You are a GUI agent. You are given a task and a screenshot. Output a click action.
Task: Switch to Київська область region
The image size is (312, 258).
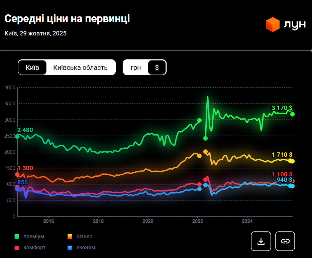point(80,68)
